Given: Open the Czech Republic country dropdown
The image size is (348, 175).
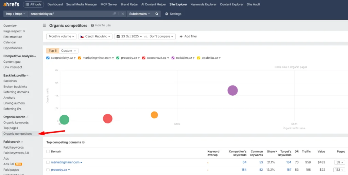Looking at the screenshot, I should (95, 37).
